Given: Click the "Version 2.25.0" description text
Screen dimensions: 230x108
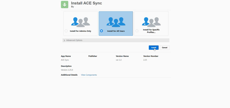Looking at the screenshot, I should (x=67, y=70).
